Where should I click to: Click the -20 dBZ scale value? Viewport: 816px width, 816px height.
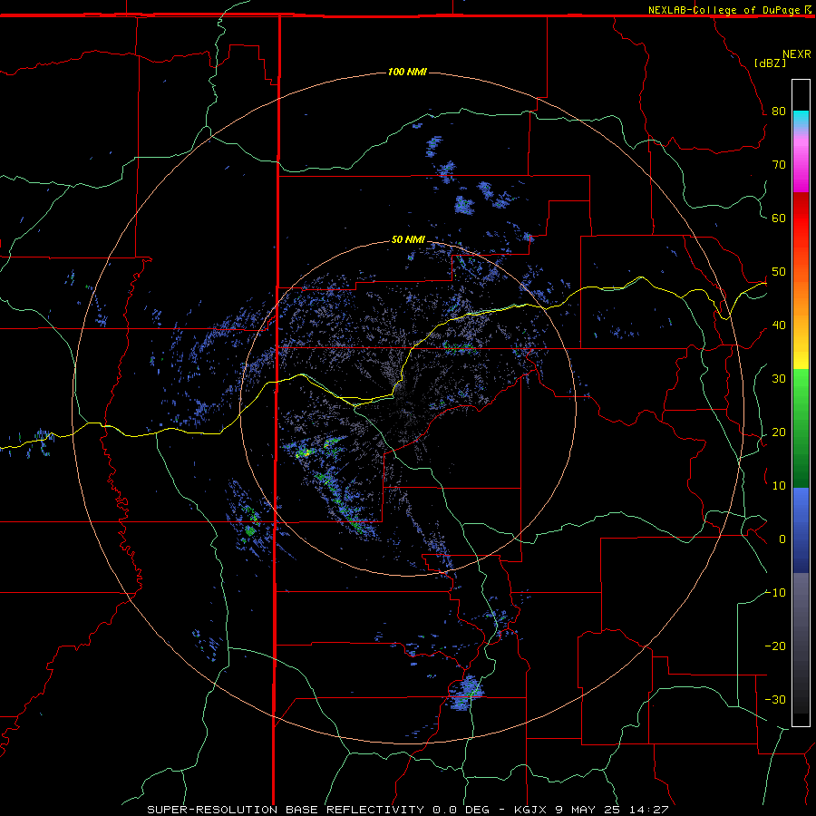775,646
